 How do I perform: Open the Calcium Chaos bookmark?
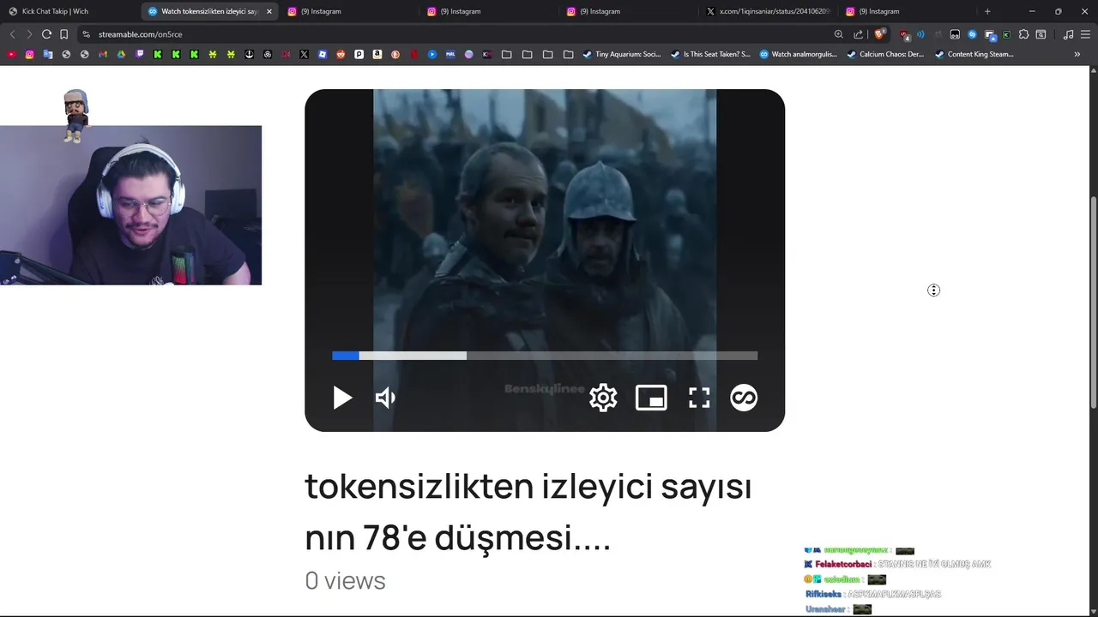click(886, 54)
